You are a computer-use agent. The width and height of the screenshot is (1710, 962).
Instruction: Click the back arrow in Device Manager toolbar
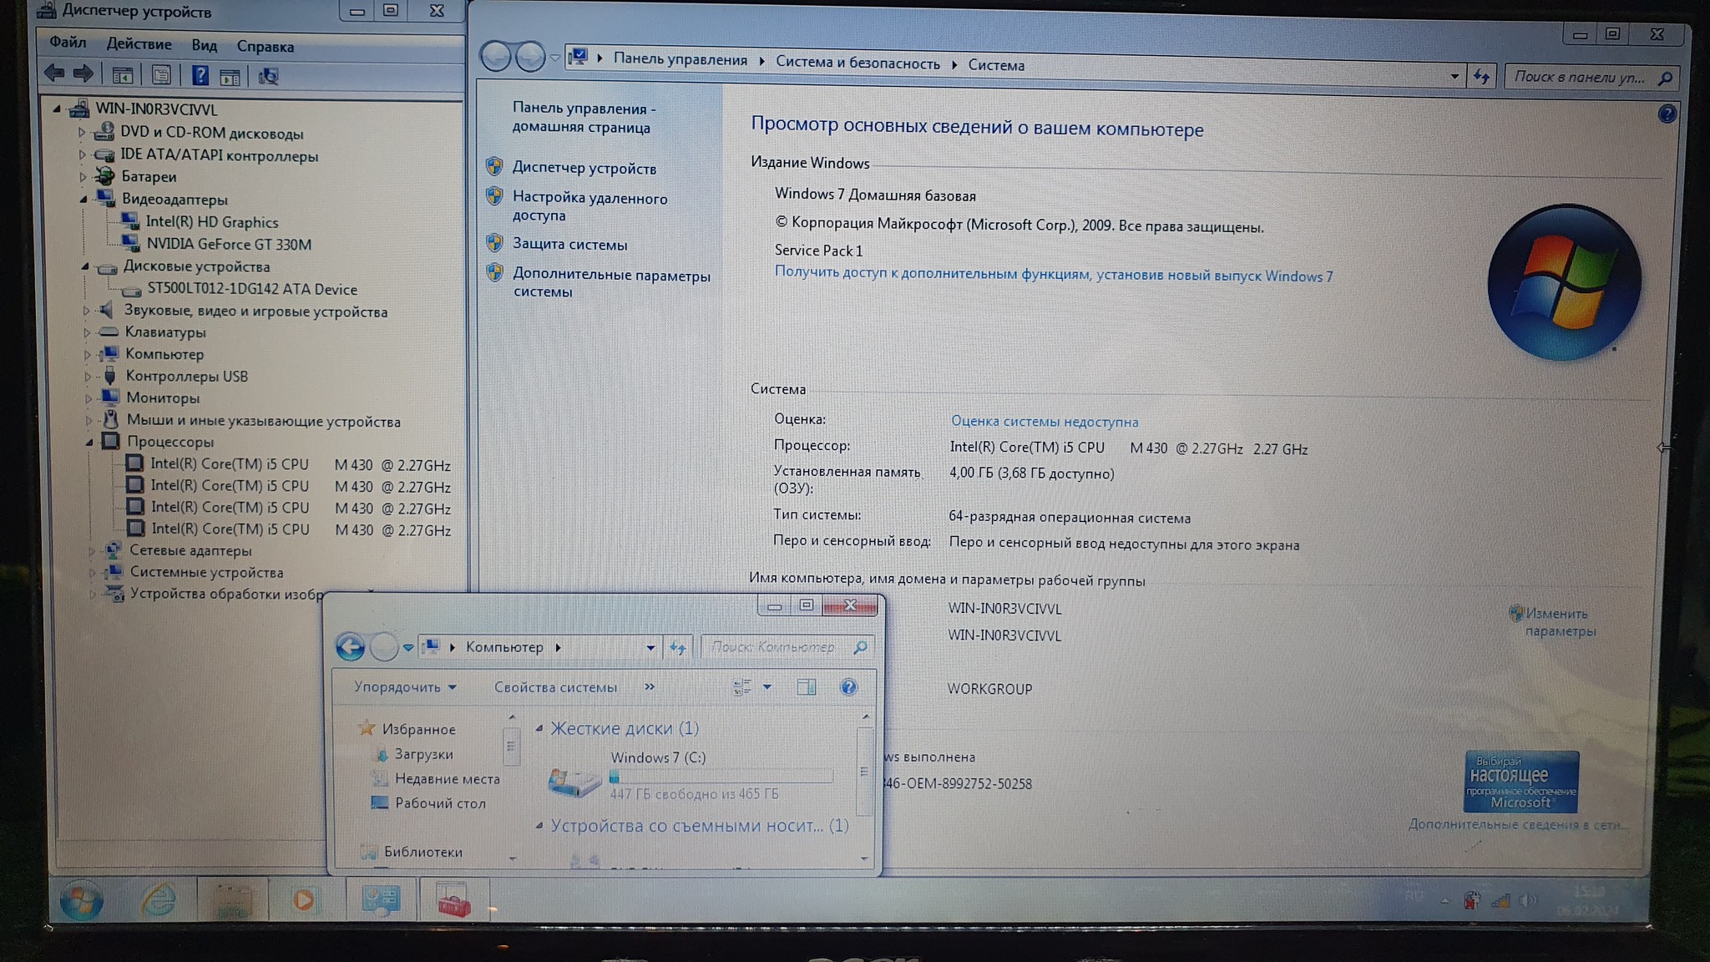click(55, 74)
